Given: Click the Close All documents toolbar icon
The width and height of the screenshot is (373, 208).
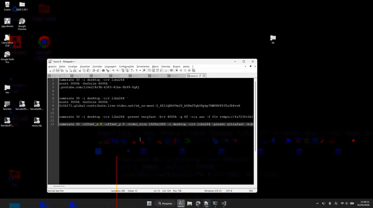Looking at the screenshot, I should coord(70,70).
